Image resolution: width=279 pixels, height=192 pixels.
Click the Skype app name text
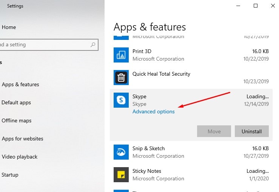(x=139, y=96)
